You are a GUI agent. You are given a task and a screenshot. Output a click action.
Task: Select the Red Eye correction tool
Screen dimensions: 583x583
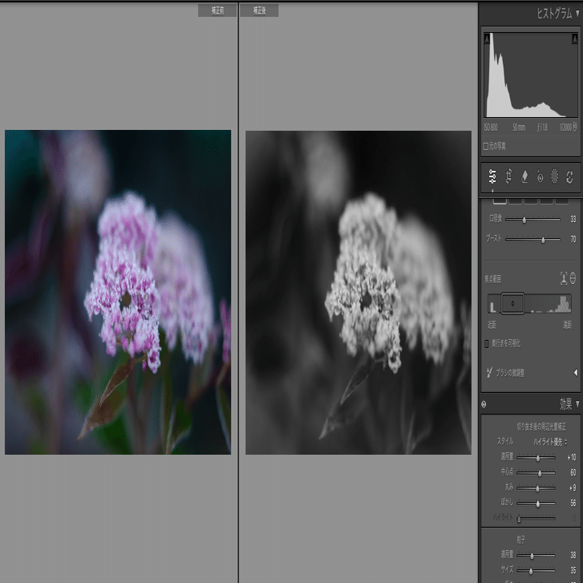pyautogui.click(x=540, y=176)
